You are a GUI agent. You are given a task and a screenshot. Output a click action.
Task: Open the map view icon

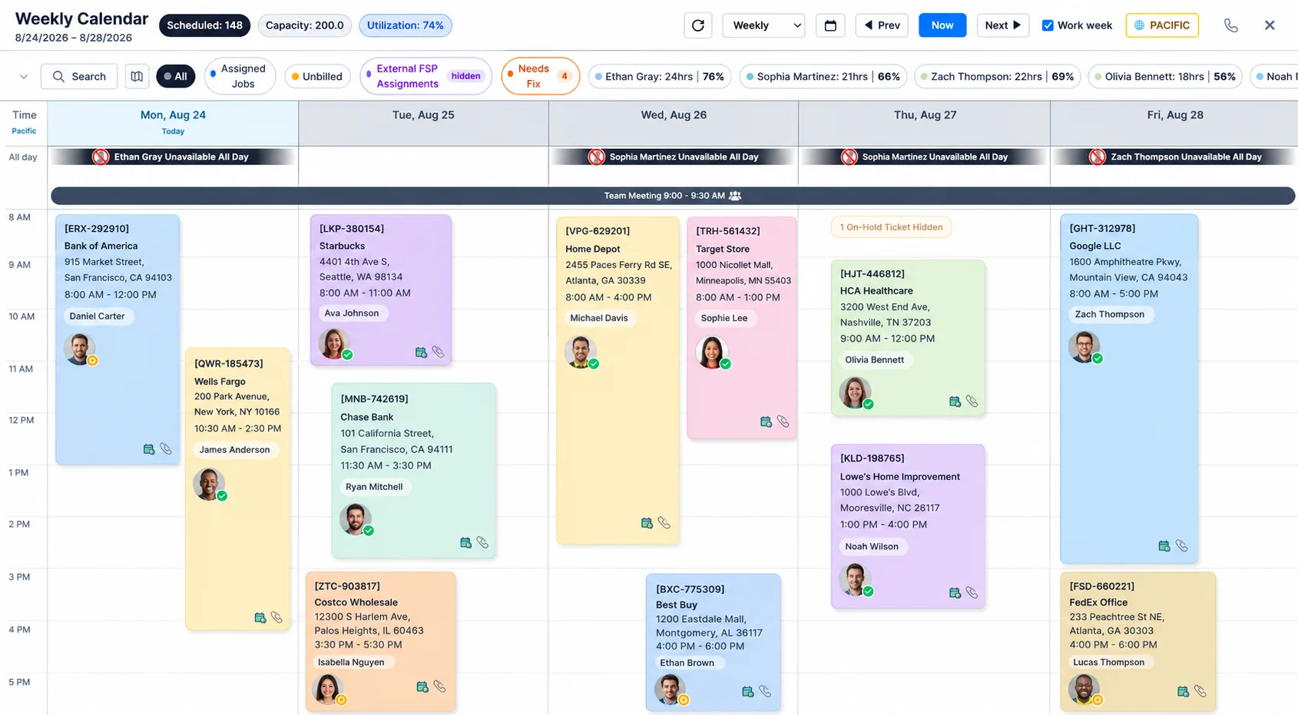137,76
